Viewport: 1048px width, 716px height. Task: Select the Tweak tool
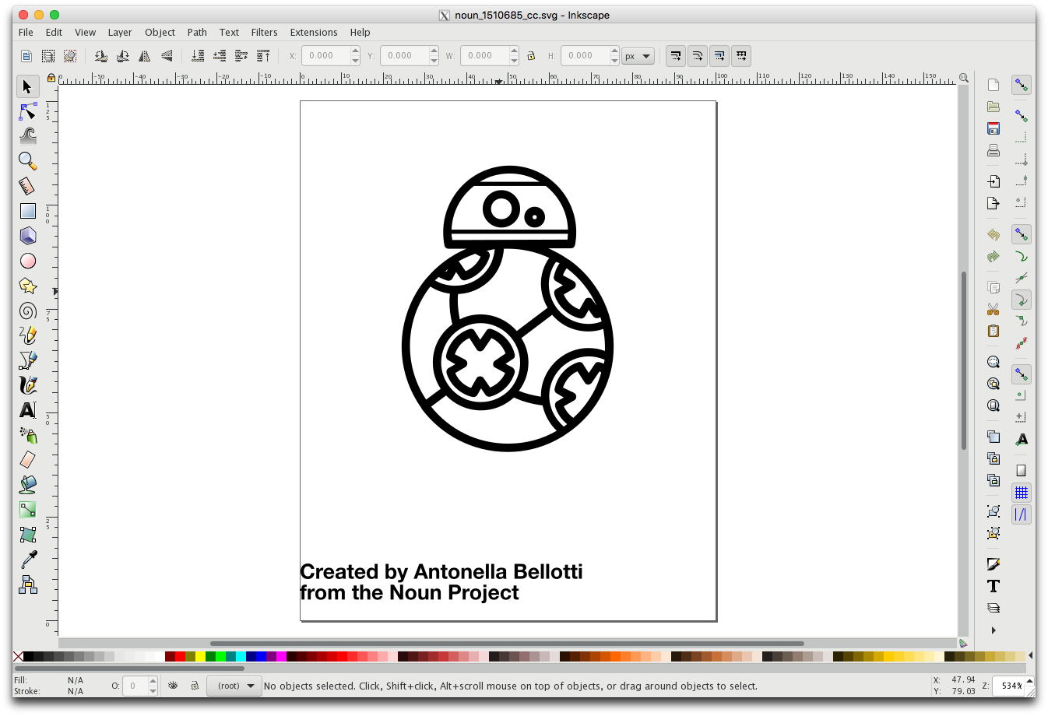click(x=27, y=136)
